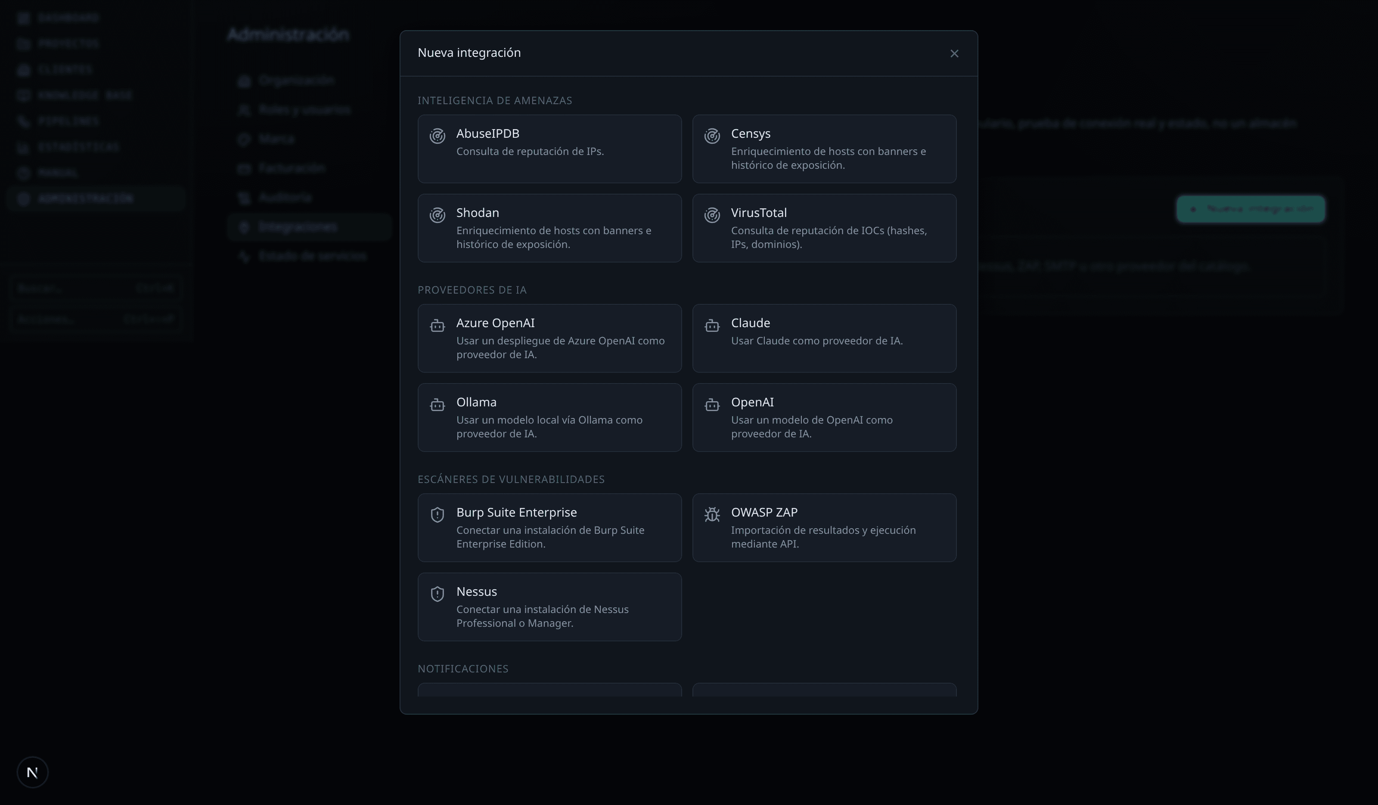This screenshot has width=1378, height=805.
Task: Click "Consulta de reputación de IOCs" description
Action: 829,237
